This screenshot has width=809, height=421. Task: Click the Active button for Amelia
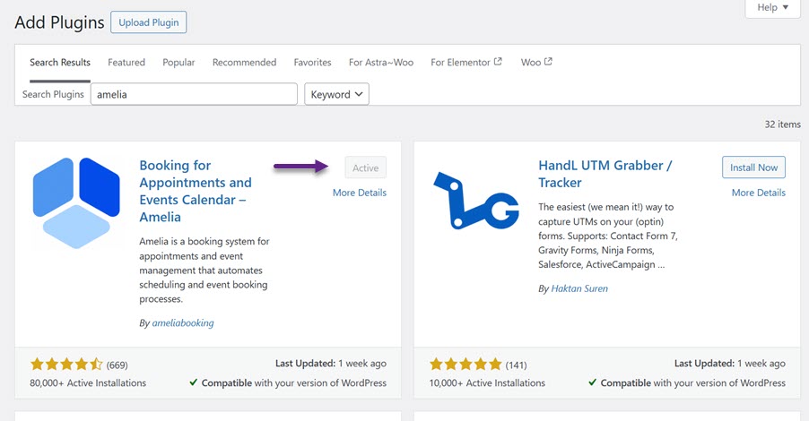coord(365,168)
